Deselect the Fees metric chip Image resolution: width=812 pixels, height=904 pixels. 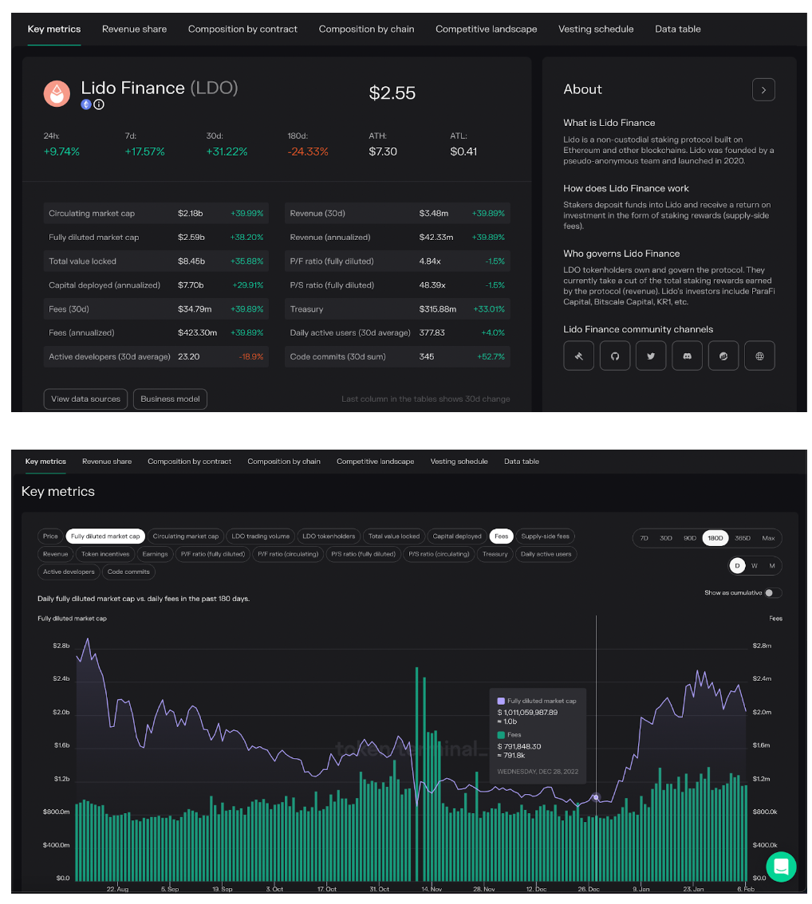501,537
